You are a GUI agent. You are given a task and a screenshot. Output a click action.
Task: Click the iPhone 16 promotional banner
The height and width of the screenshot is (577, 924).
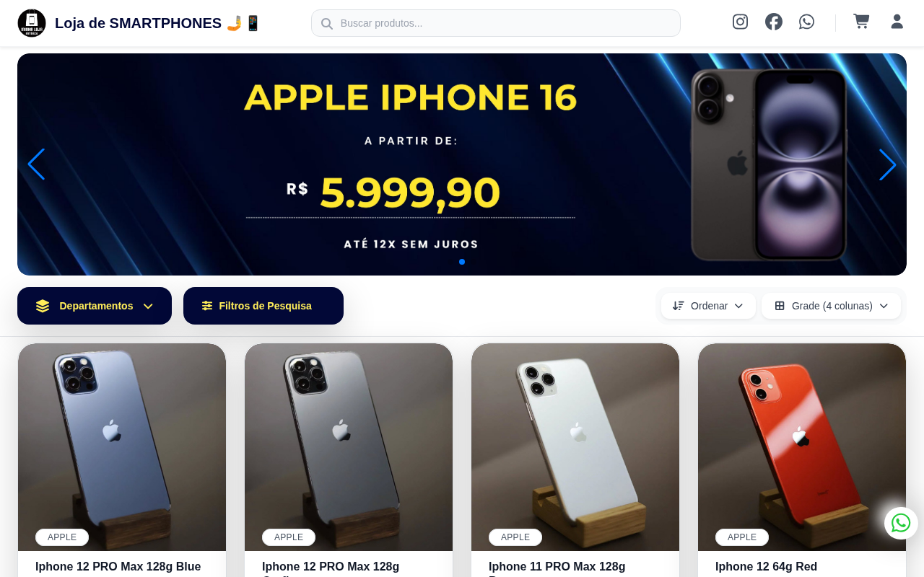pyautogui.click(x=462, y=164)
